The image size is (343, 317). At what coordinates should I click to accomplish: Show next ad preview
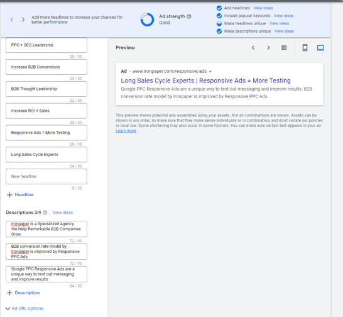tap(268, 48)
